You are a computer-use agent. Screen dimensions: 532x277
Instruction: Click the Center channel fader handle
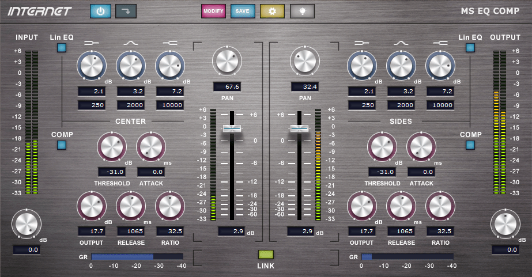[x=232, y=129]
